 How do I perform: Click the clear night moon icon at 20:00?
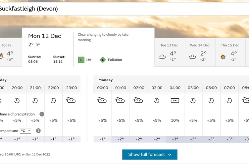[x=17, y=100]
